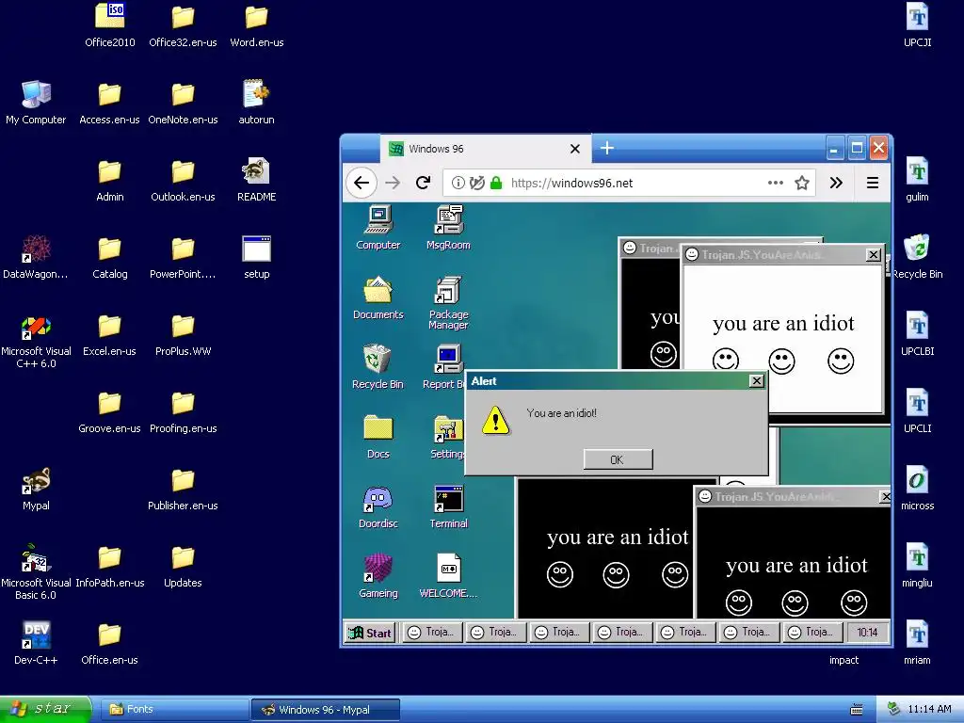The height and width of the screenshot is (723, 964).
Task: Open the Updates folder
Action: tap(183, 558)
